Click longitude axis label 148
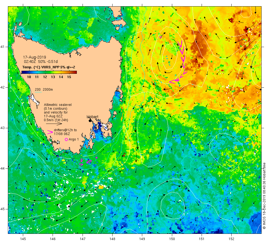 (112, 239)
